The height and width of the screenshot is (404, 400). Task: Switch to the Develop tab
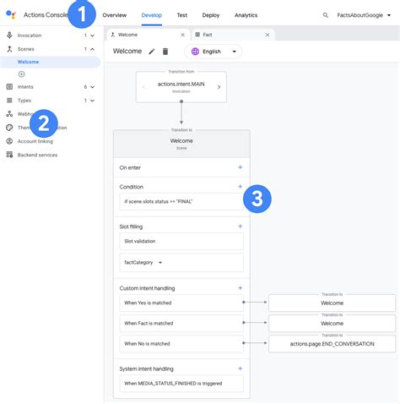(152, 15)
